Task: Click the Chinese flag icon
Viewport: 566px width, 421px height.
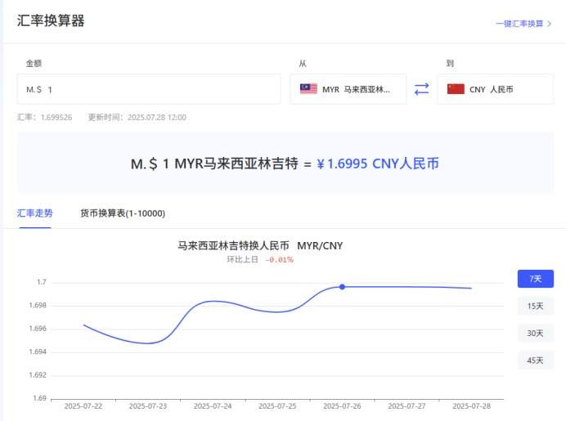Action: 456,89
